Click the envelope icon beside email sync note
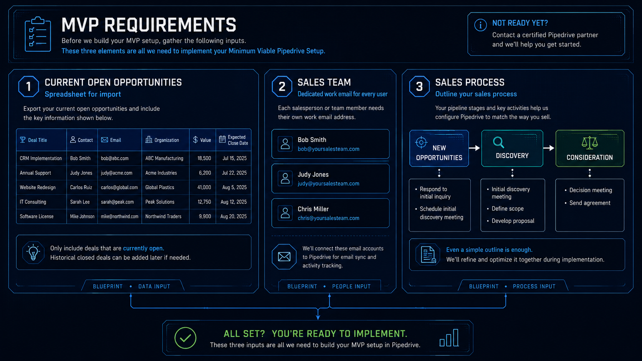Screen dimensions: 642x361 click(284, 257)
